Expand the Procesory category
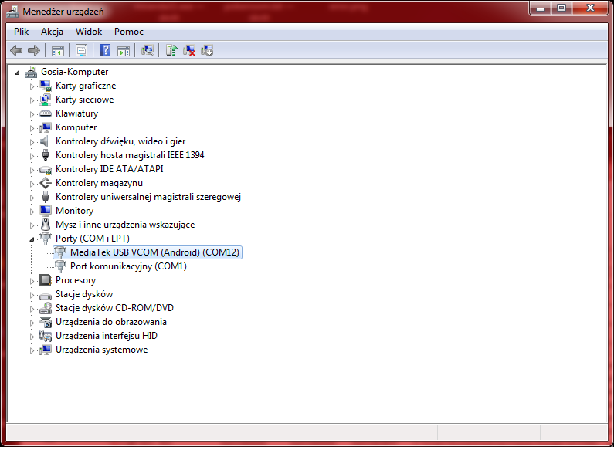Image resolution: width=614 pixels, height=474 pixels. pyautogui.click(x=32, y=280)
